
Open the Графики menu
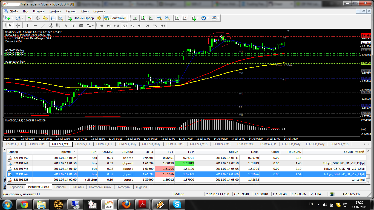(55, 11)
